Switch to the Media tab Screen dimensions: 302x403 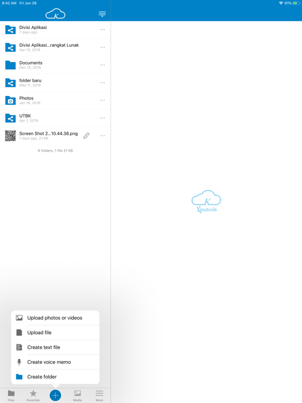pos(77,396)
